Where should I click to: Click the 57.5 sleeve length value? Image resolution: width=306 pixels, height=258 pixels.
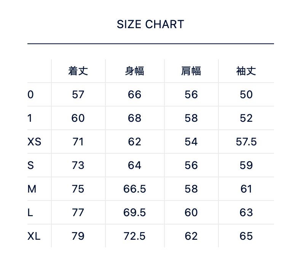pyautogui.click(x=246, y=142)
